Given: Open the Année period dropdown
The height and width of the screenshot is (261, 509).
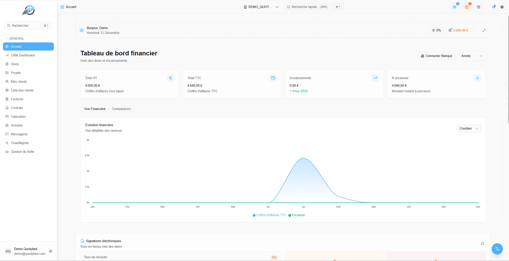Looking at the screenshot, I should (472, 56).
